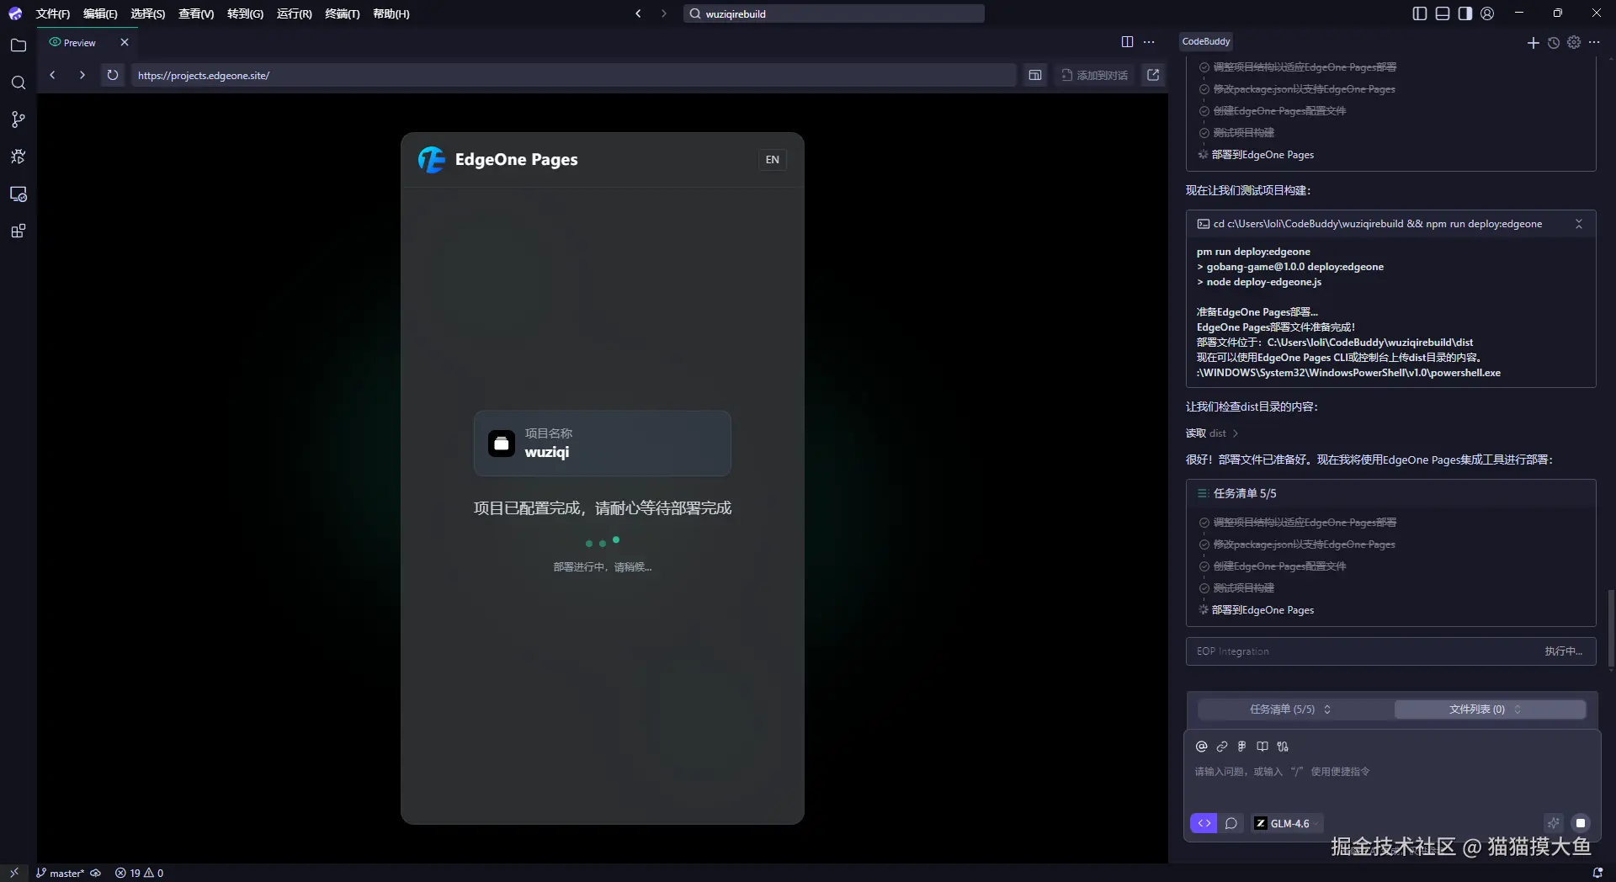This screenshot has width=1616, height=882.
Task: Open the Remote Explorer monitor icon
Action: point(18,194)
